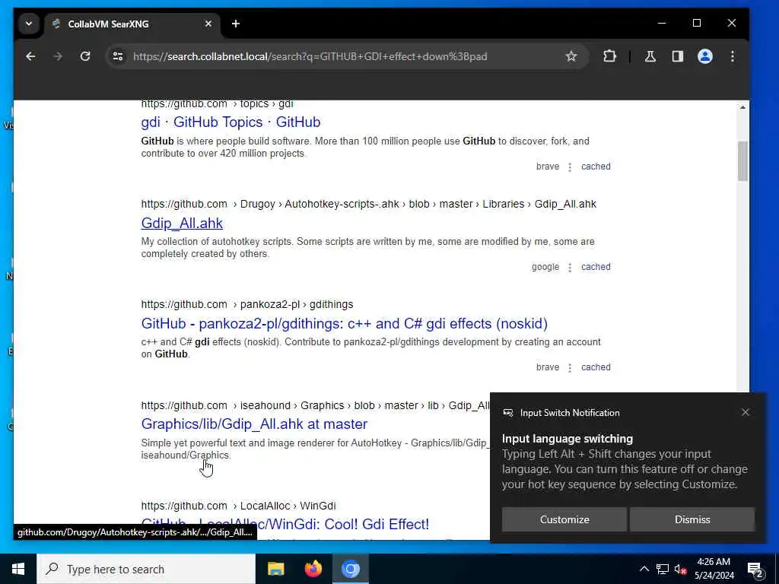Viewport: 779px width, 584px height.
Task: Close the Input Switch Notification
Action: click(746, 413)
